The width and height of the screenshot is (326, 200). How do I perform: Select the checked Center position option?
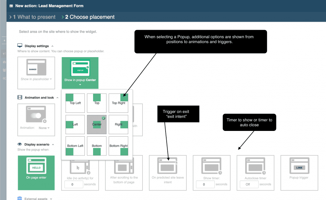coord(97,124)
